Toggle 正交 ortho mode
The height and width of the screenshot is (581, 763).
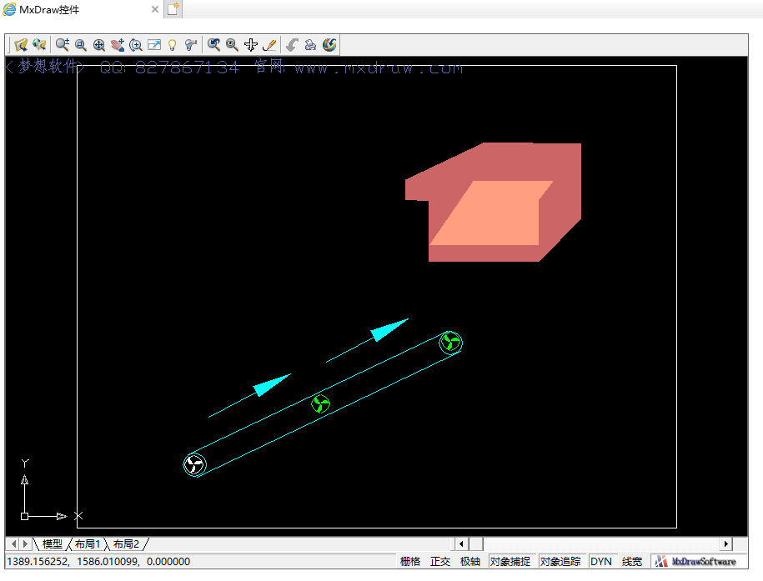pyautogui.click(x=440, y=562)
